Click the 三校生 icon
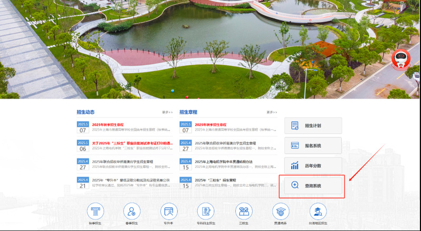421x231 pixels. (x=244, y=212)
